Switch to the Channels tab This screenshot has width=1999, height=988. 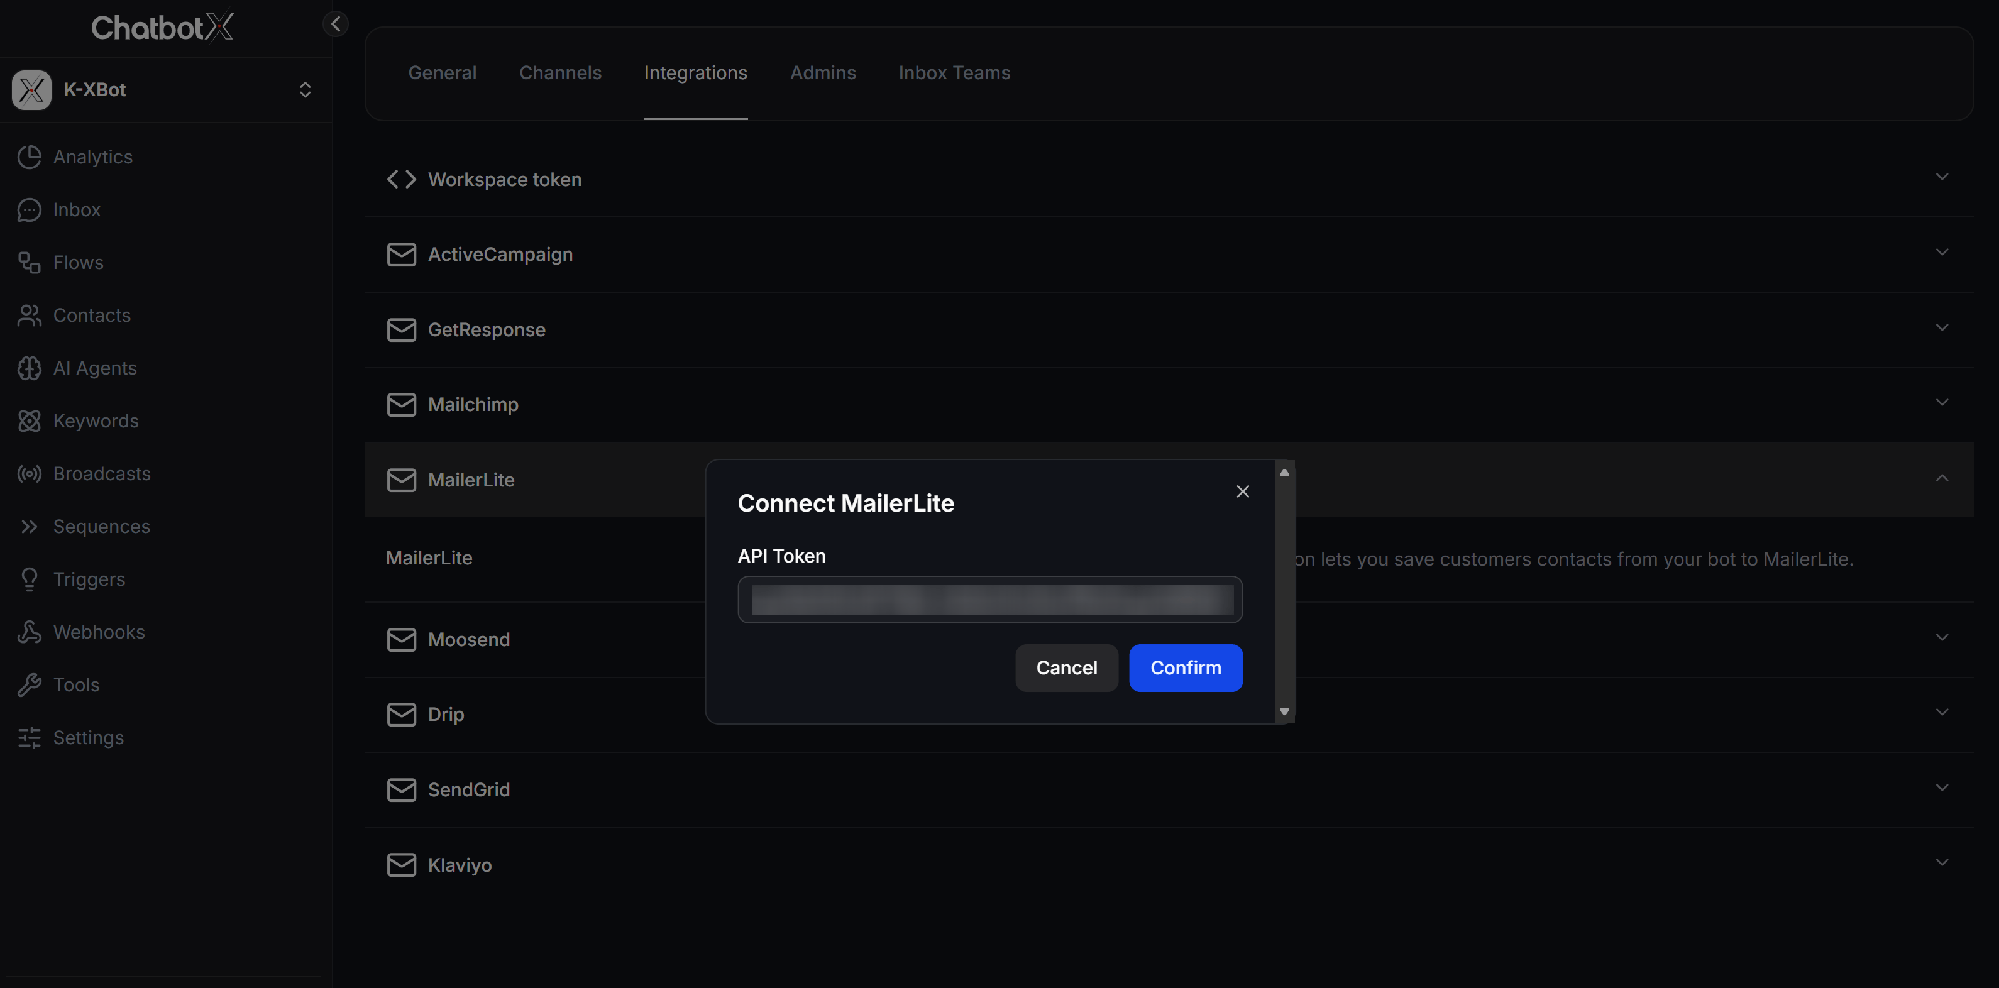pyautogui.click(x=560, y=73)
